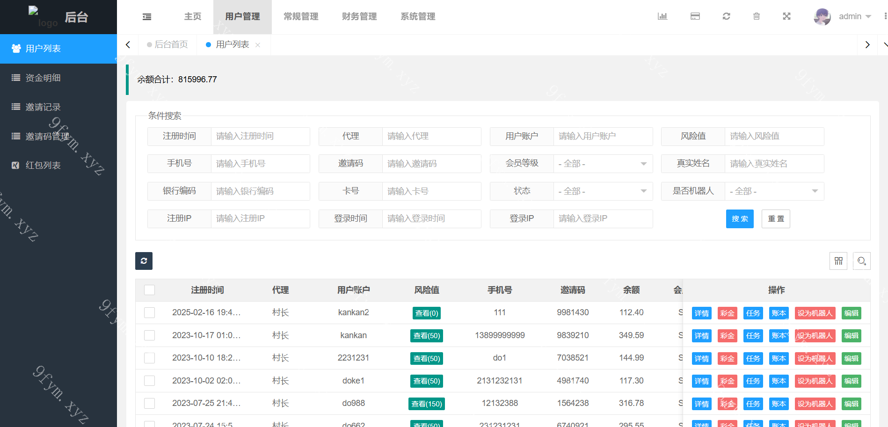Focus the 注册时间 input field
The width and height of the screenshot is (888, 427).
point(261,137)
